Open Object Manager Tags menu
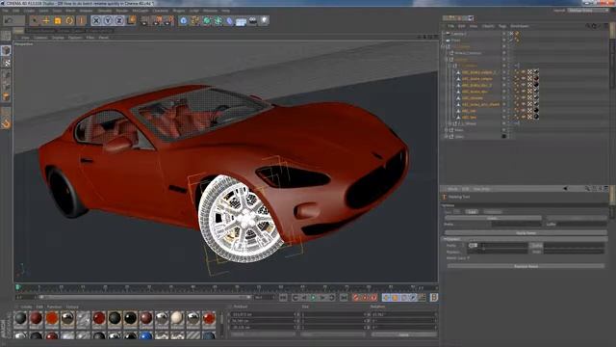The height and width of the screenshot is (347, 616). (x=502, y=26)
